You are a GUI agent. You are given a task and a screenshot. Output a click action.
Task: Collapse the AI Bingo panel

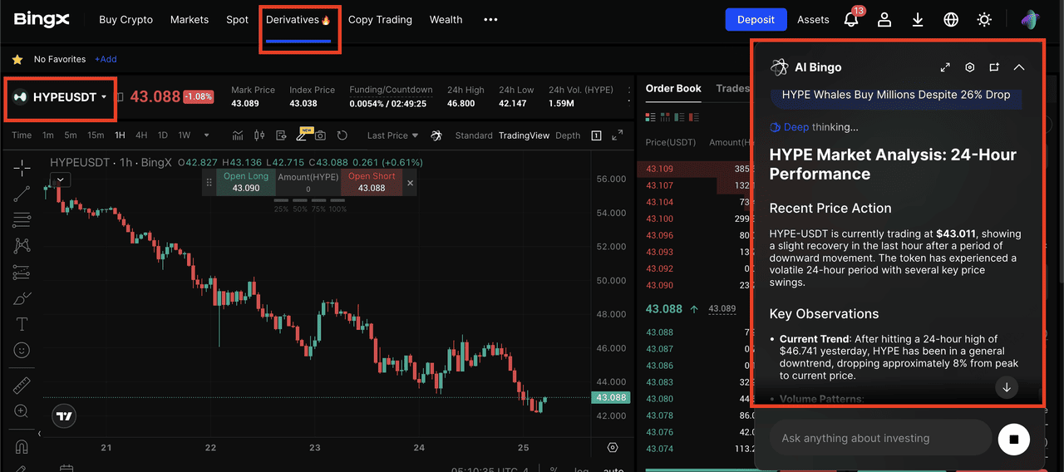pyautogui.click(x=1019, y=67)
